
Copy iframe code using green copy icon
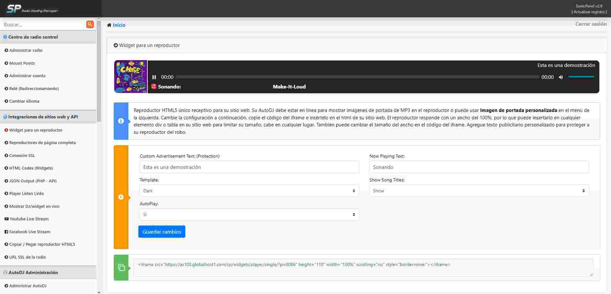tap(122, 267)
